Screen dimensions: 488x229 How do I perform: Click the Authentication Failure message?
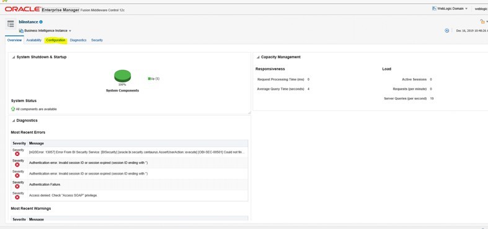click(45, 184)
